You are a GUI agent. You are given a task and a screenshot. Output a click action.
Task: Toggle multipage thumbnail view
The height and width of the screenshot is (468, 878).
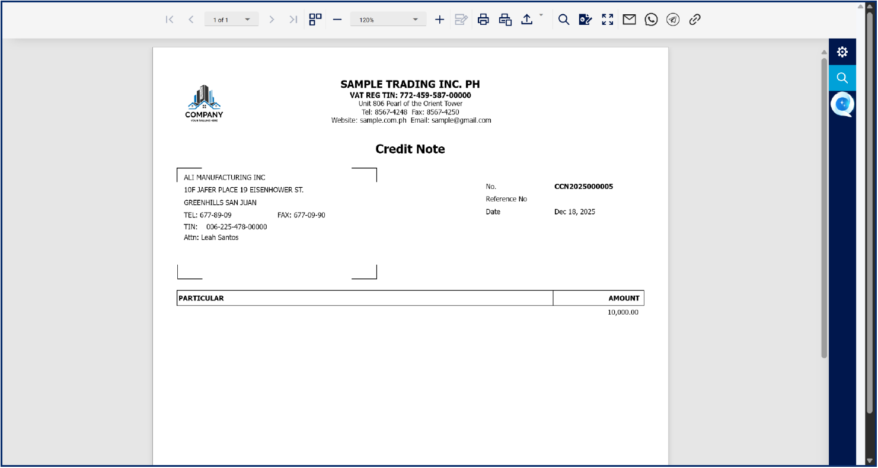point(315,20)
